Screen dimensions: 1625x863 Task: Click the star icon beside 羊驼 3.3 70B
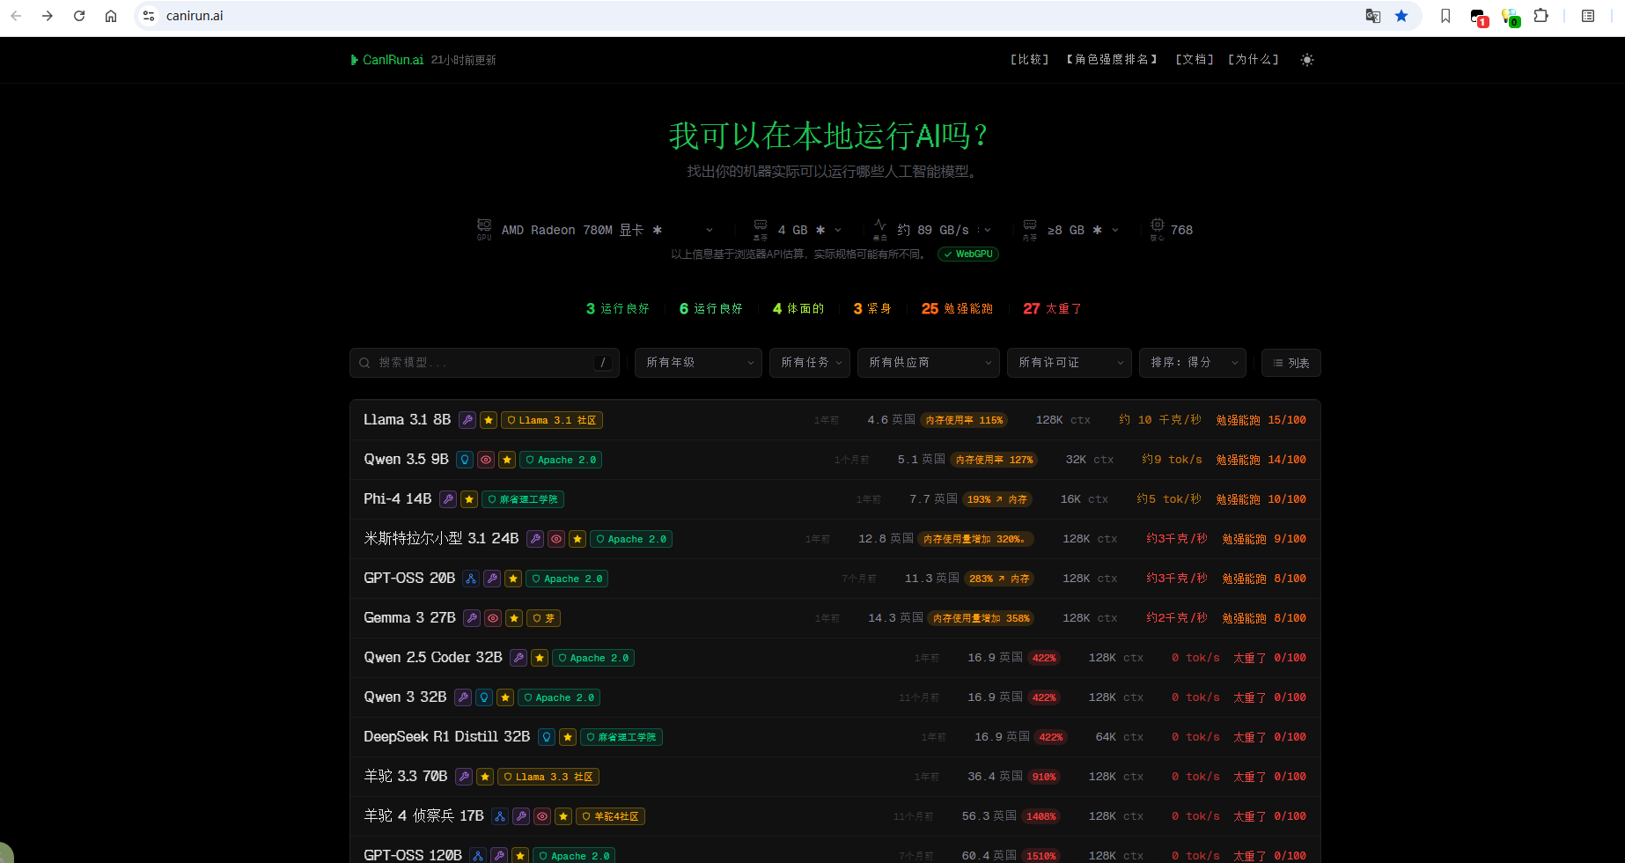pyautogui.click(x=485, y=777)
